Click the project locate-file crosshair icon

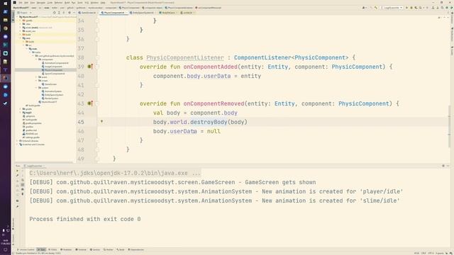[x=54, y=13]
